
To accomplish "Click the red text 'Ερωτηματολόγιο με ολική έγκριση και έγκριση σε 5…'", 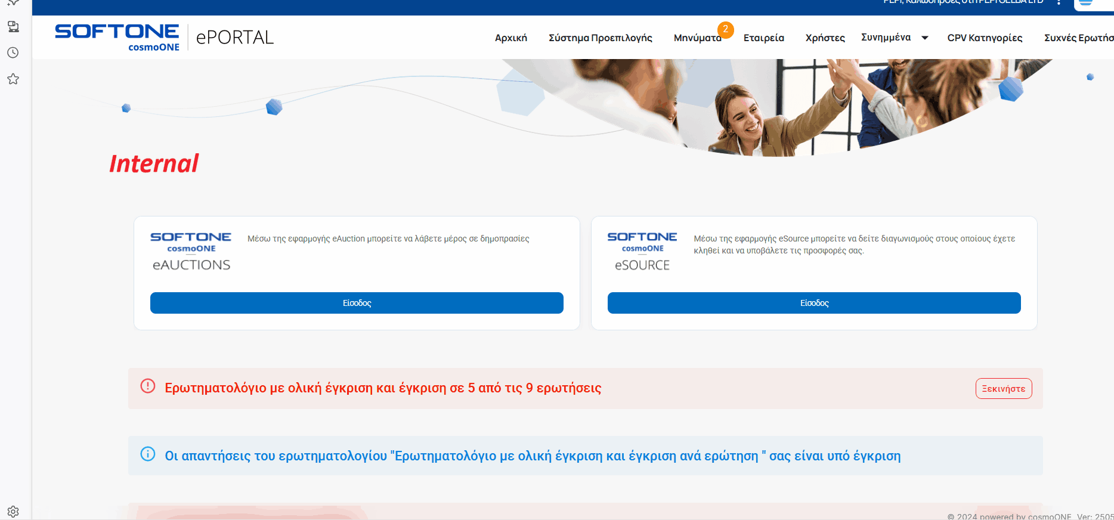I will (x=383, y=388).
